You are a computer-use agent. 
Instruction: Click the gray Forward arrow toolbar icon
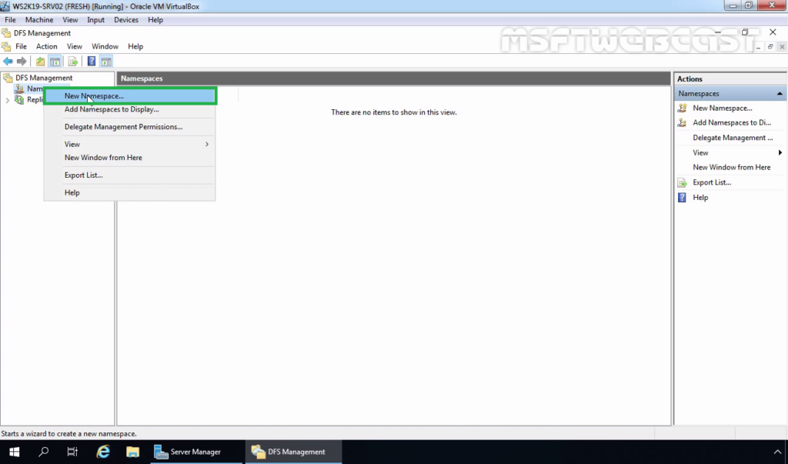coord(22,62)
